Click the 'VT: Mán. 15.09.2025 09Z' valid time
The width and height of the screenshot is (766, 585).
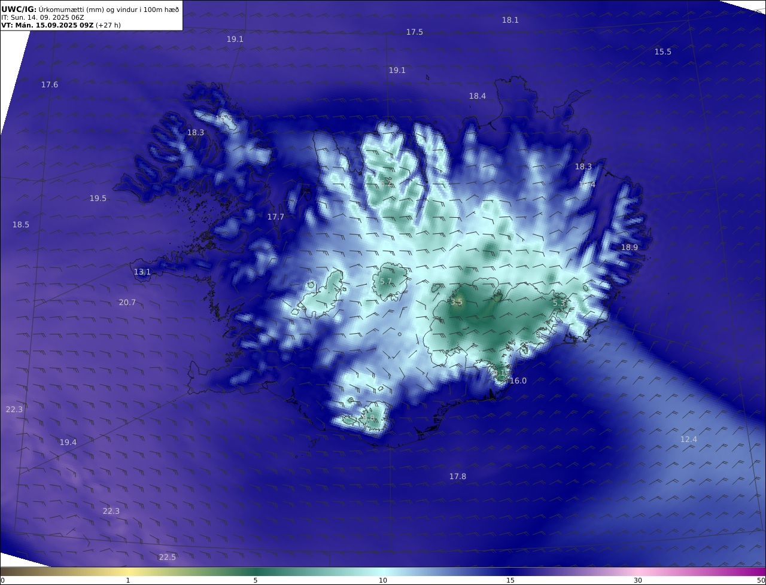click(47, 25)
